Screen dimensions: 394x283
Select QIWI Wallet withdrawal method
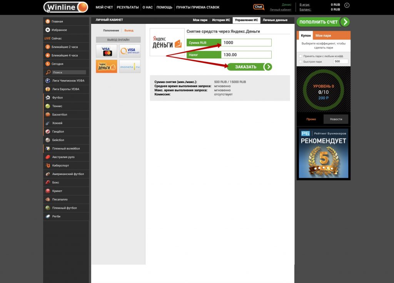tap(130, 51)
